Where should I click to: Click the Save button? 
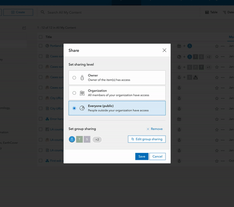[x=142, y=156]
